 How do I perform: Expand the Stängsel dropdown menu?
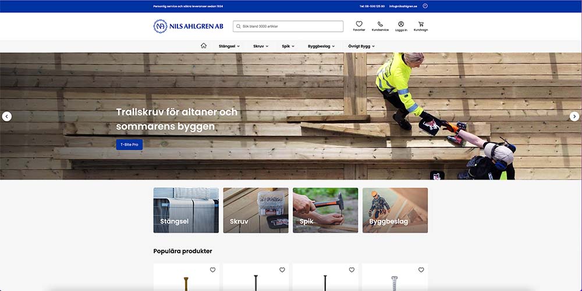point(229,46)
